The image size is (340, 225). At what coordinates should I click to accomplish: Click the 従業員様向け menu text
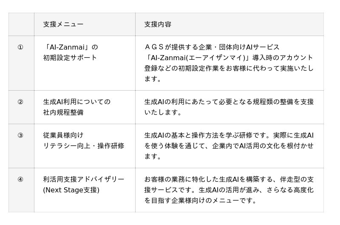(x=63, y=135)
